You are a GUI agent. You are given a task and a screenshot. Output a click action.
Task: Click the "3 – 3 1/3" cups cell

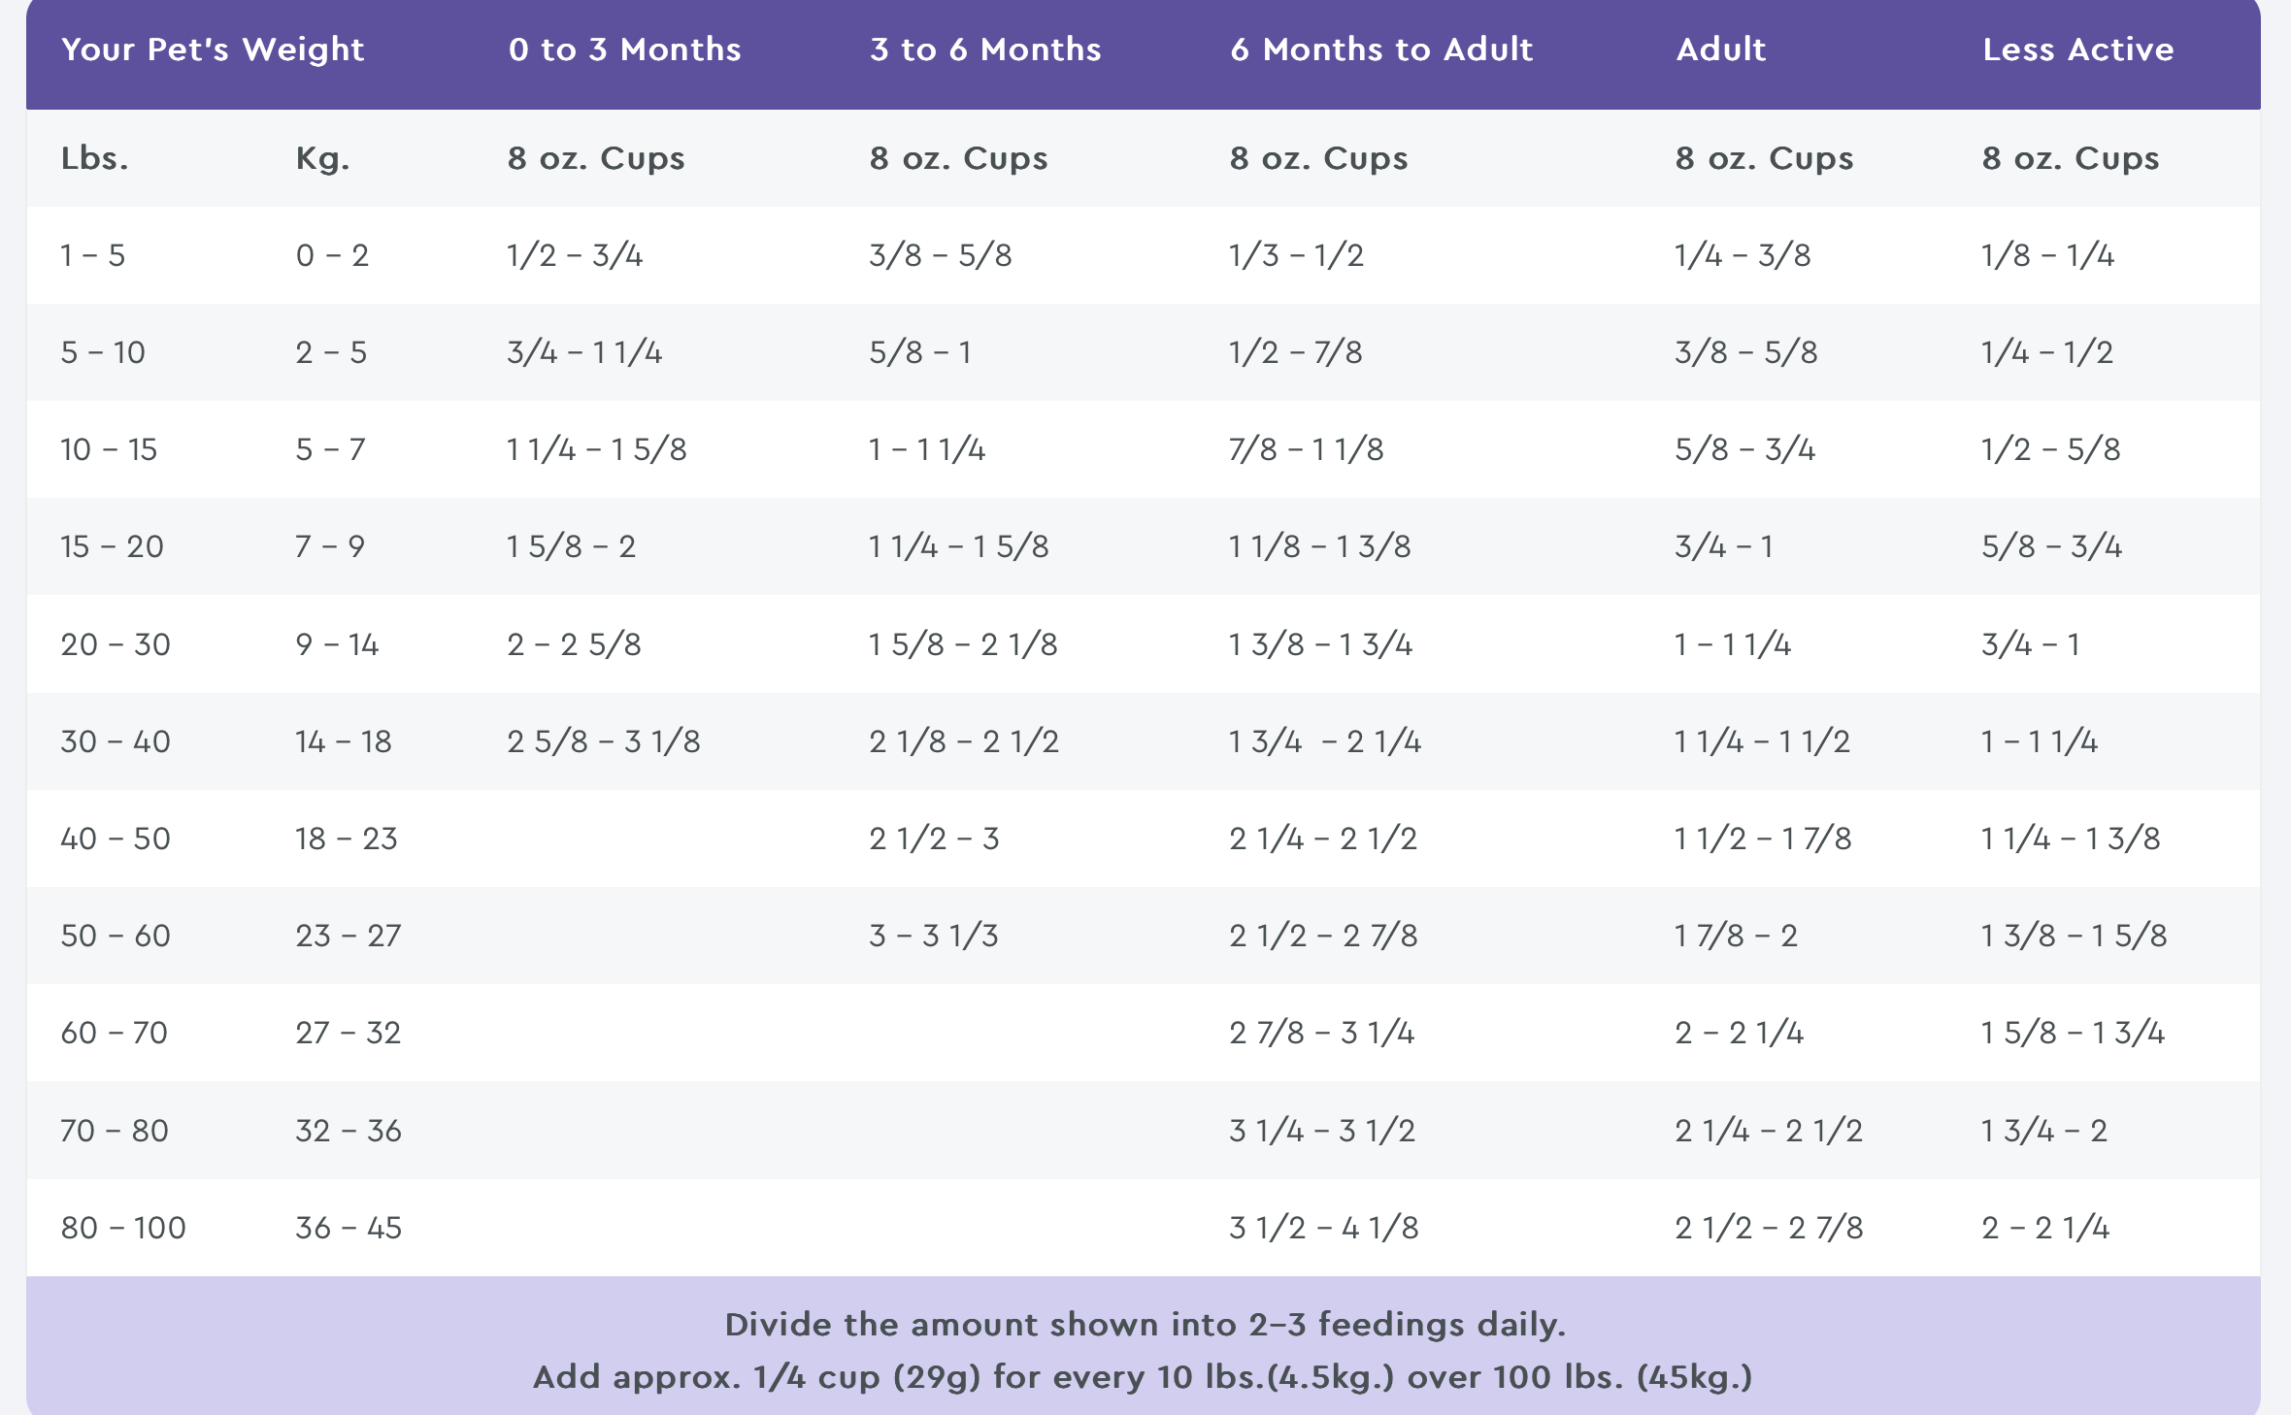(934, 936)
